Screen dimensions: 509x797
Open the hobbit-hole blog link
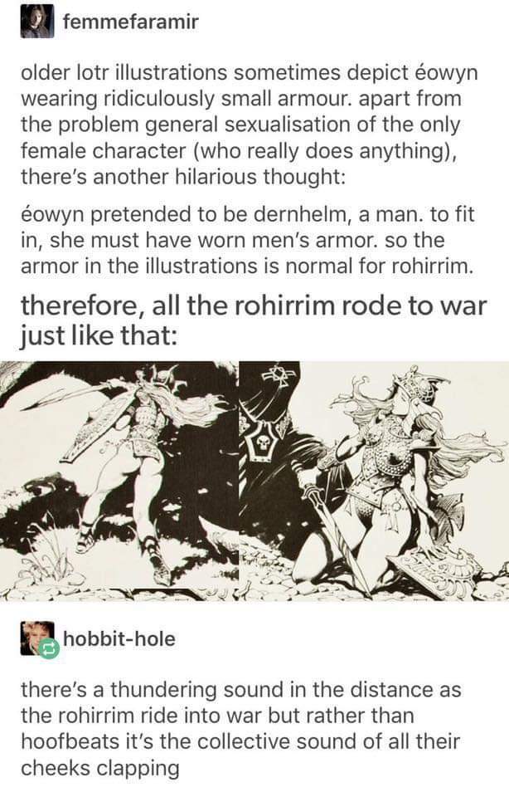click(119, 638)
